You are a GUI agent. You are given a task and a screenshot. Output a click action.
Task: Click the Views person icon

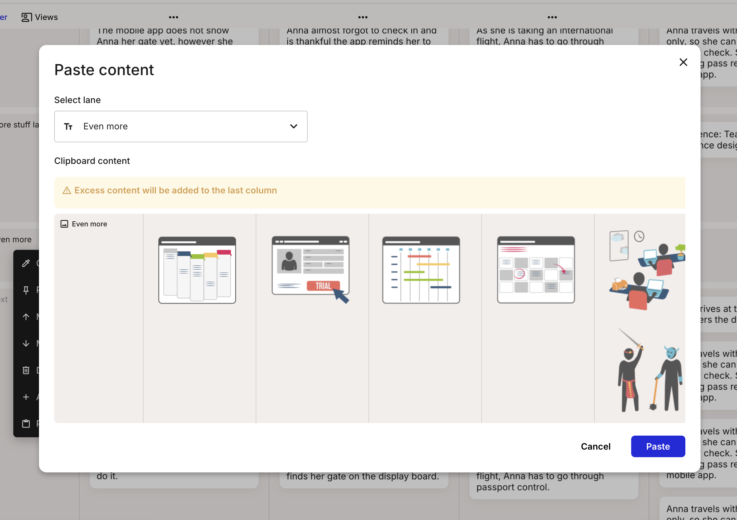26,17
